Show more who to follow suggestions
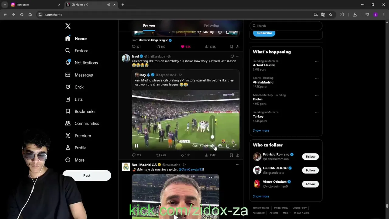389x219 pixels. point(261,196)
